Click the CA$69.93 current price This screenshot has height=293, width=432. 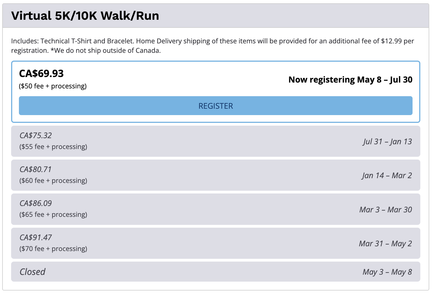(41, 73)
